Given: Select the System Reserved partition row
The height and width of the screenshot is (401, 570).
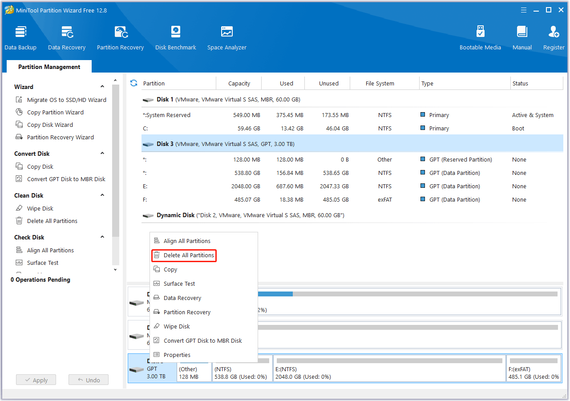Looking at the screenshot, I should pos(352,115).
